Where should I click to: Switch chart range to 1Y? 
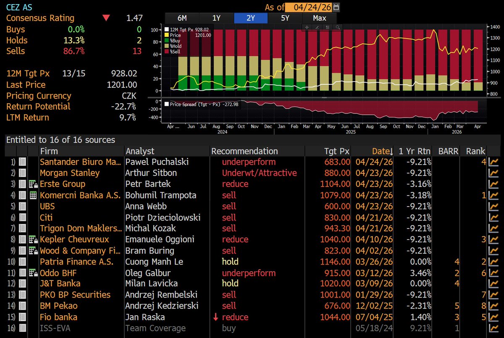coord(216,18)
